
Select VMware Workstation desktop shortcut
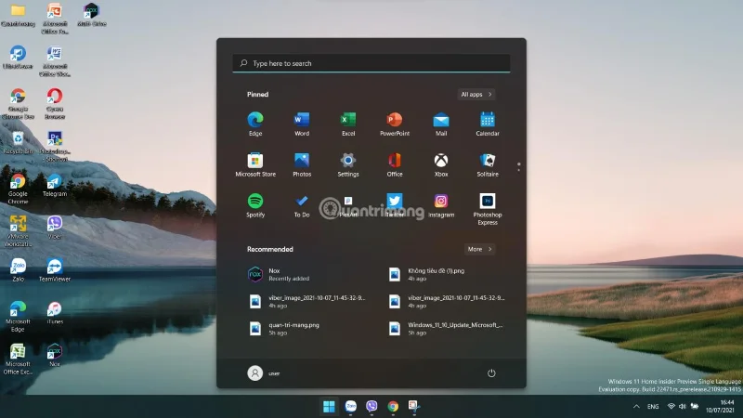(x=18, y=231)
